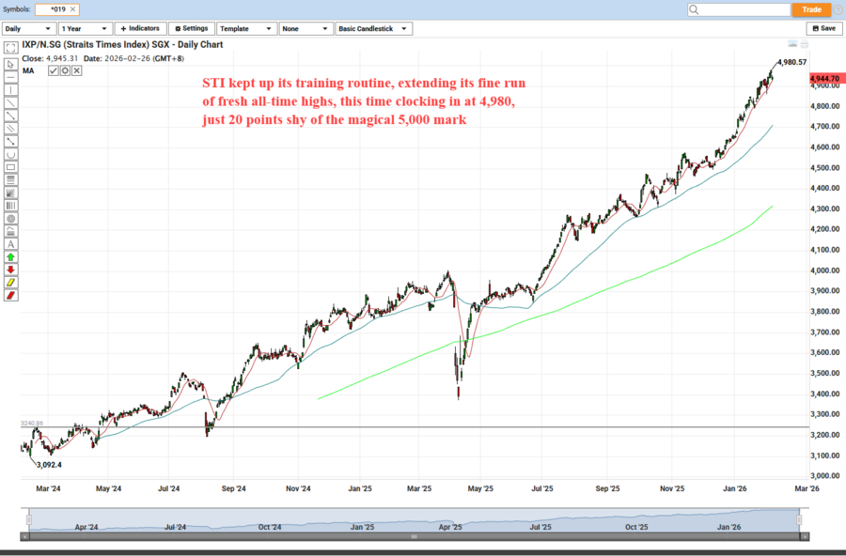
Task: Click the orange Trade button
Action: (x=811, y=9)
